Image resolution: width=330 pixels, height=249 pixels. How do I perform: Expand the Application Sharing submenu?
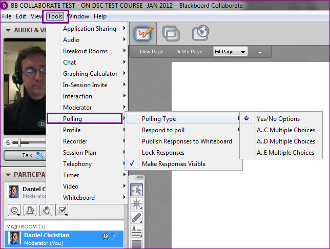87,28
